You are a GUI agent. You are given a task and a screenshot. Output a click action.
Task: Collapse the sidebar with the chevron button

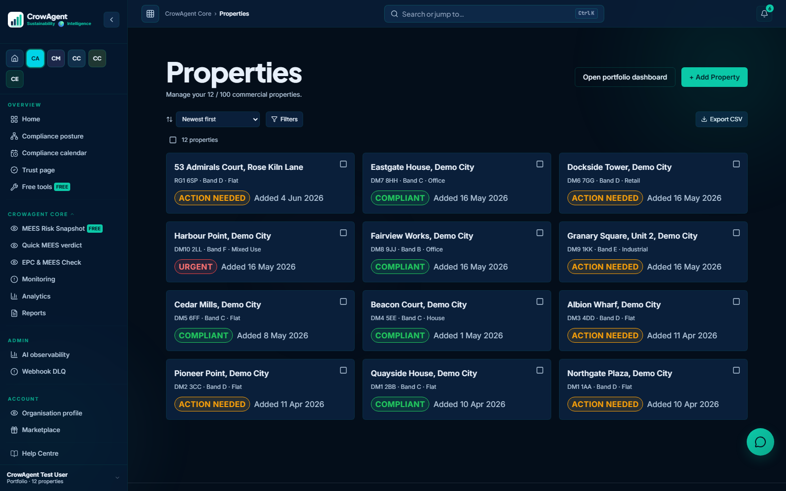point(112,20)
